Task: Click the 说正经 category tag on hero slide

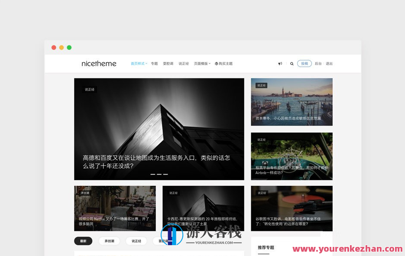Action: pyautogui.click(x=89, y=90)
